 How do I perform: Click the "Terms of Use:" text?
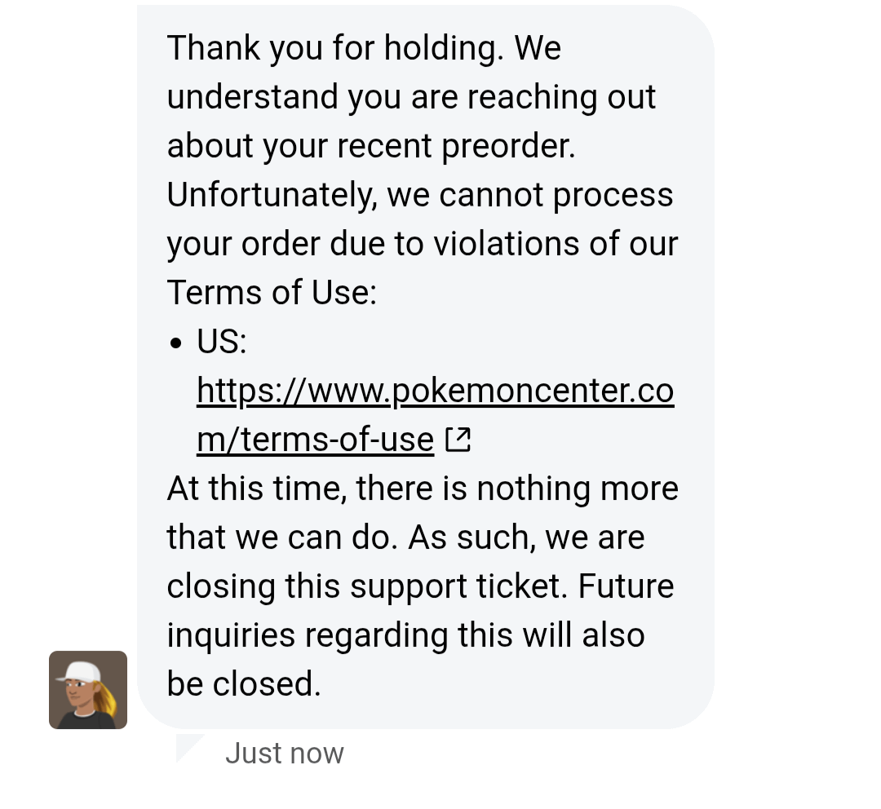point(272,293)
